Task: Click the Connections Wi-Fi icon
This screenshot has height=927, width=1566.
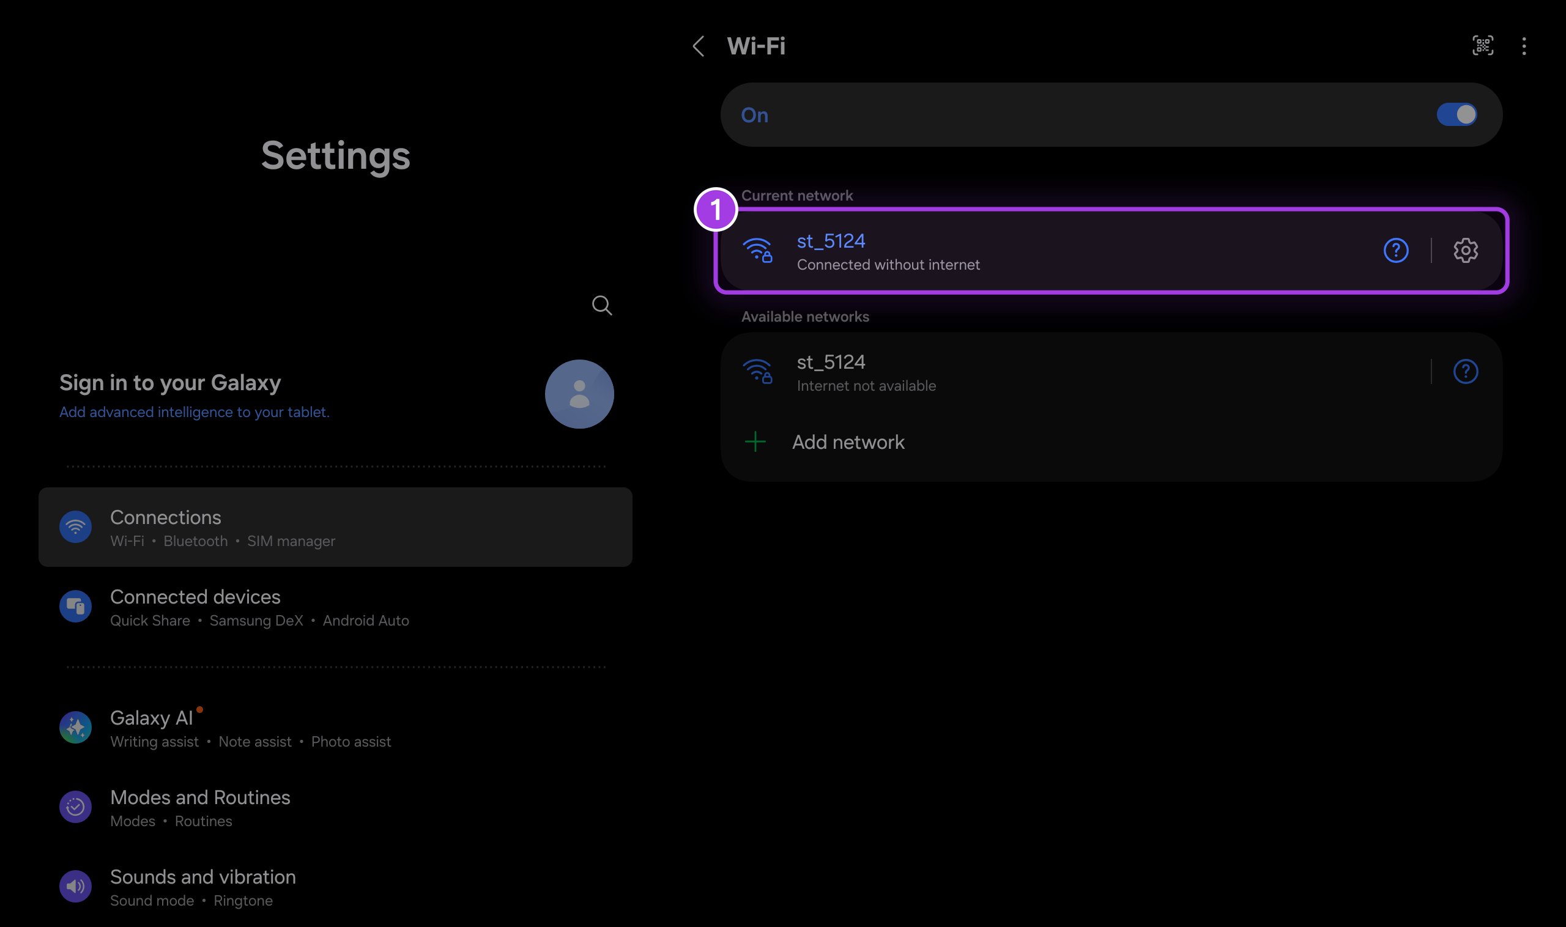Action: click(75, 527)
